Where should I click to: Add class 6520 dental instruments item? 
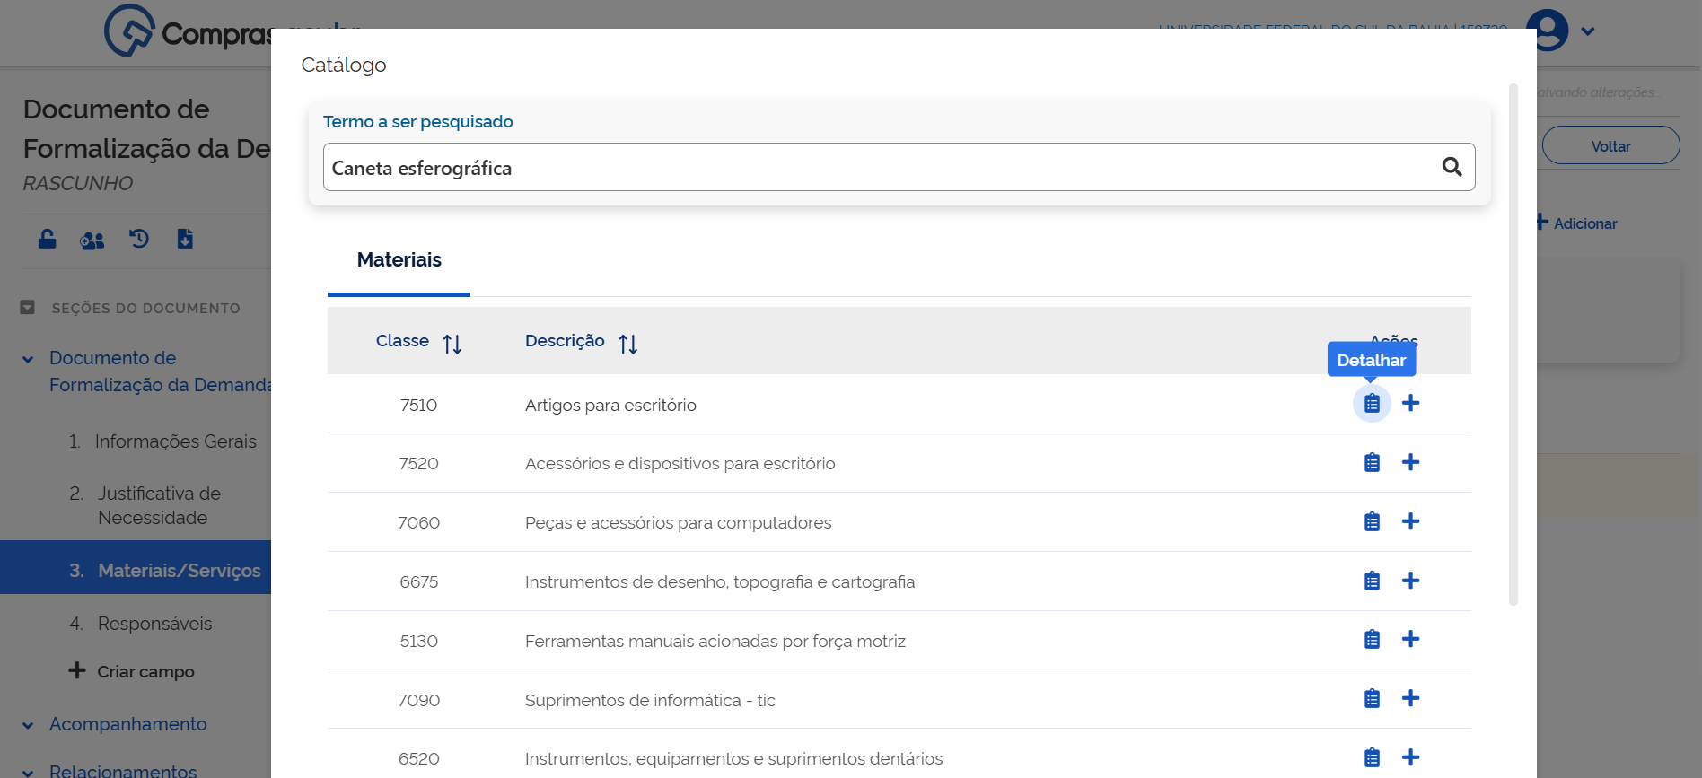pyautogui.click(x=1410, y=757)
